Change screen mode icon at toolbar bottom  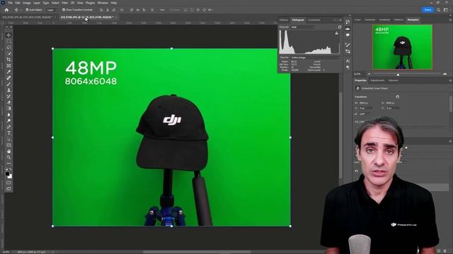[x=8, y=189]
